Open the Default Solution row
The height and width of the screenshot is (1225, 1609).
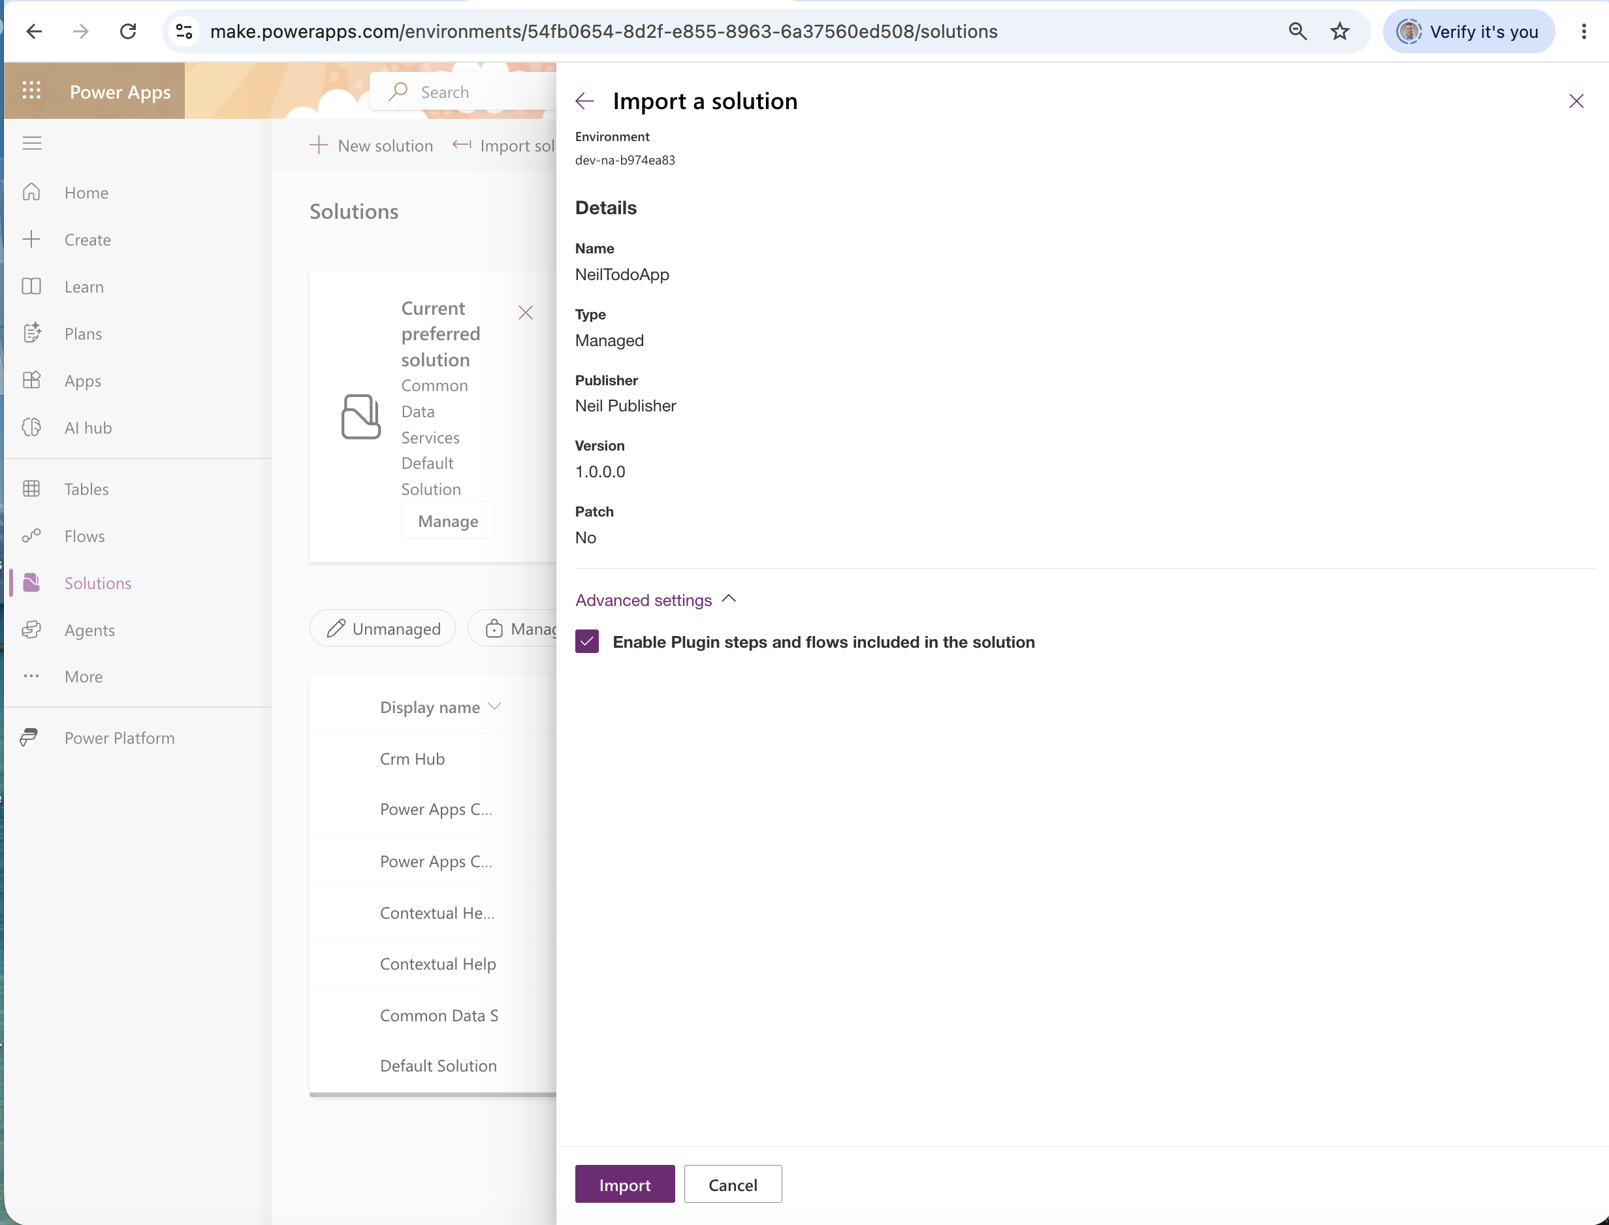click(433, 1066)
